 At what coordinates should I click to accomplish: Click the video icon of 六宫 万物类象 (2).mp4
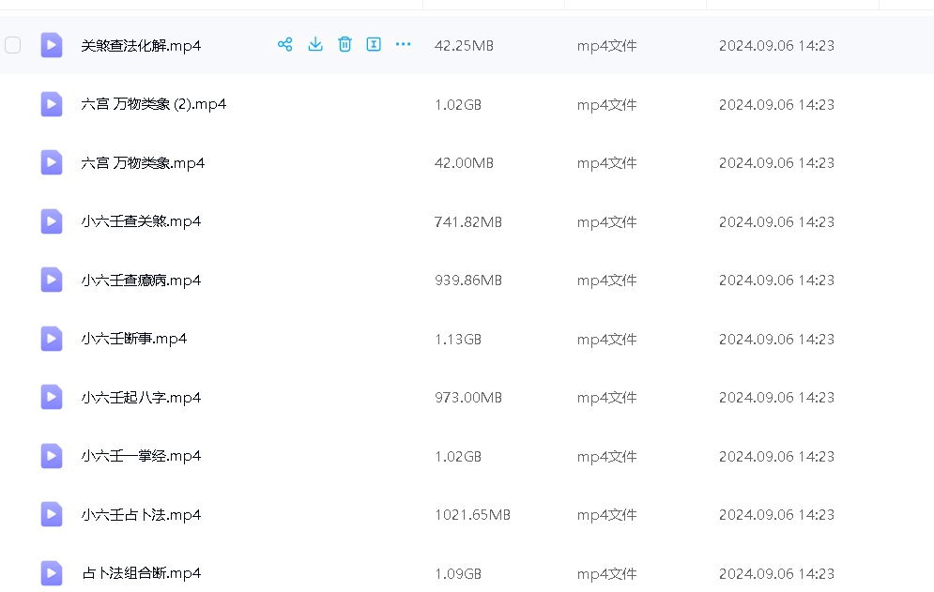(x=52, y=104)
